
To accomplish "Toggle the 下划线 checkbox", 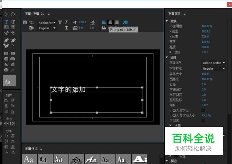I will point(203,121).
